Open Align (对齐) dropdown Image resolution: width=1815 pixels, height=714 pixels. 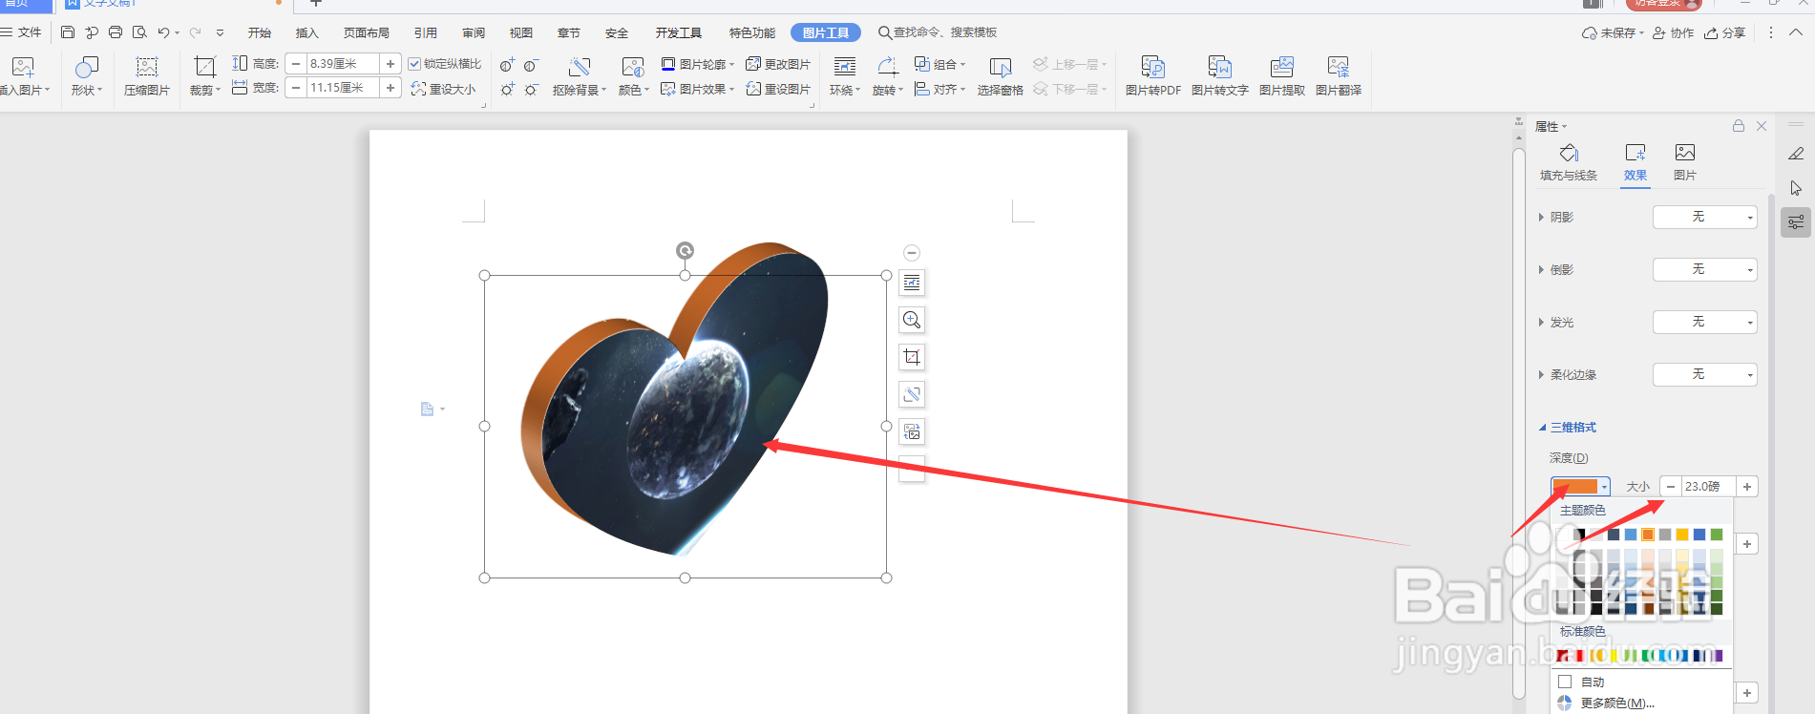pos(939,89)
